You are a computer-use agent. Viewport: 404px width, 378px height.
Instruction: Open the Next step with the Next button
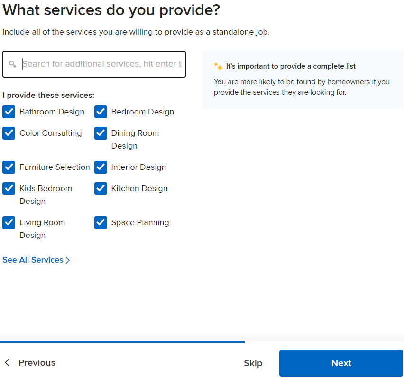point(340,363)
